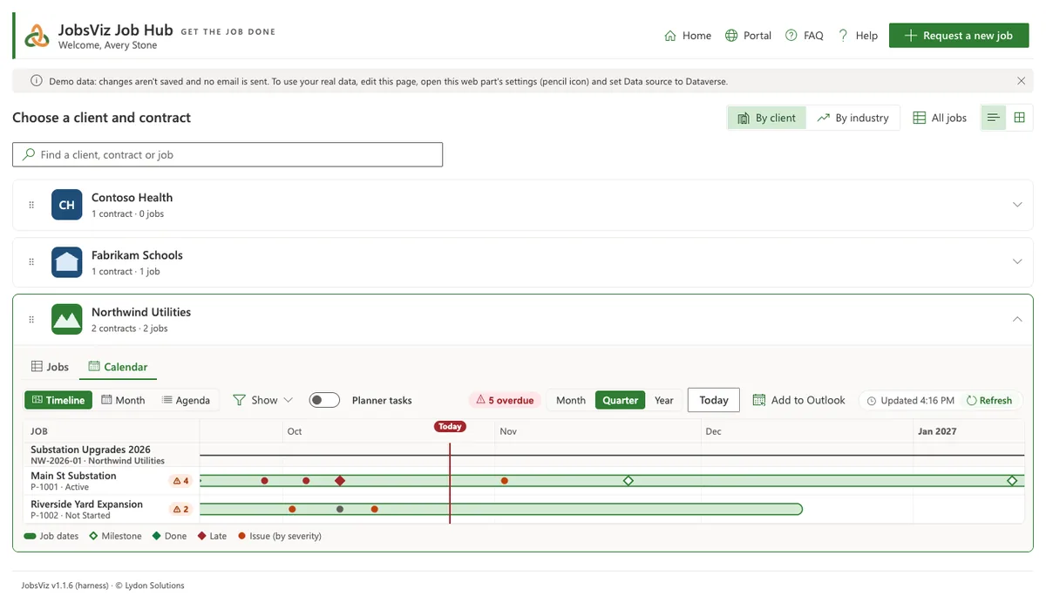Screen dimensions: 1046x603
Task: Click the Nov column header
Action: (x=508, y=431)
